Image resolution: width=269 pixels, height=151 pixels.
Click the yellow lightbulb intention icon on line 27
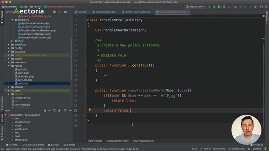tap(90, 110)
